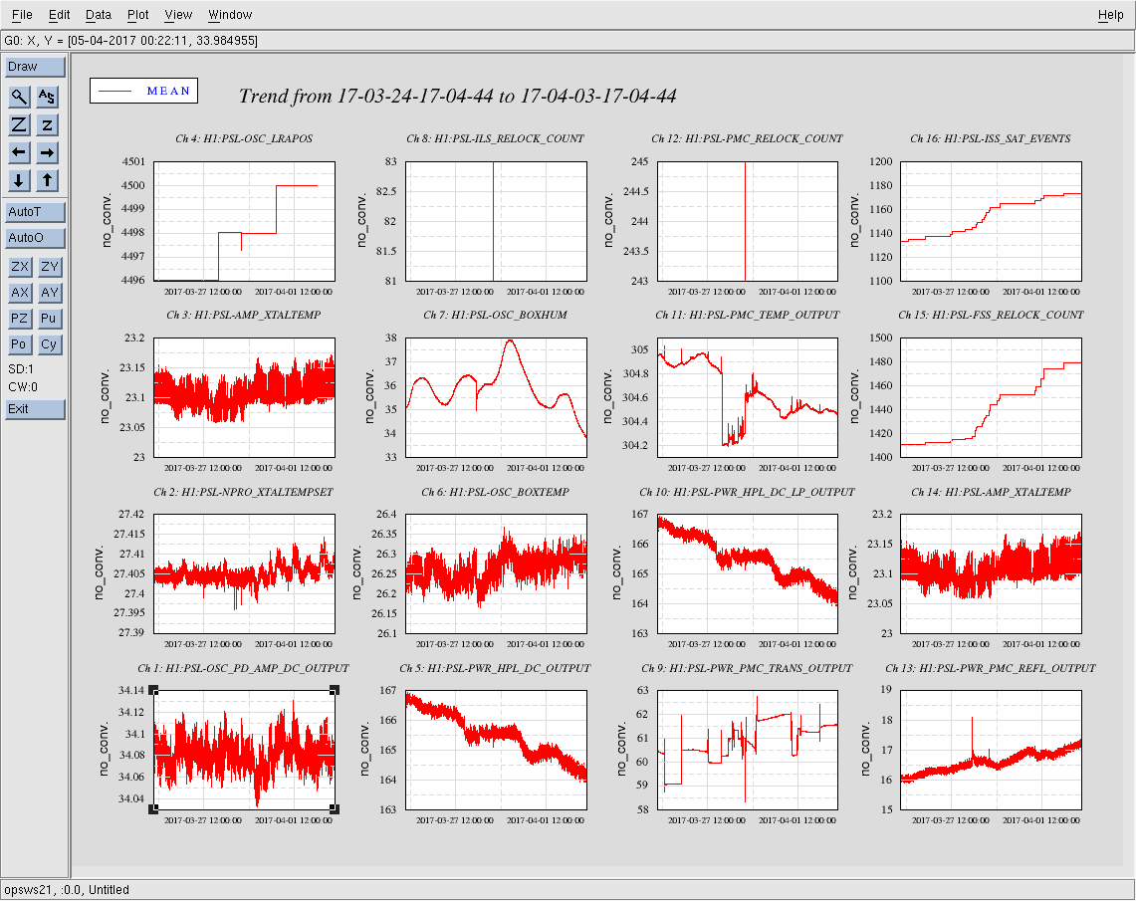Screen dimensions: 1136x901
Task: Click the Draw button
Action: [35, 67]
